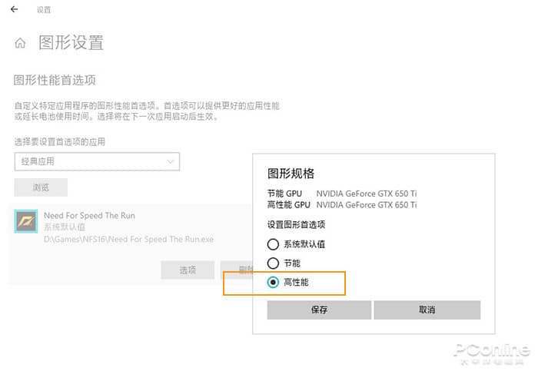Select the Need For Speed app icon
Viewport: 538px width, 371px height.
pos(26,221)
